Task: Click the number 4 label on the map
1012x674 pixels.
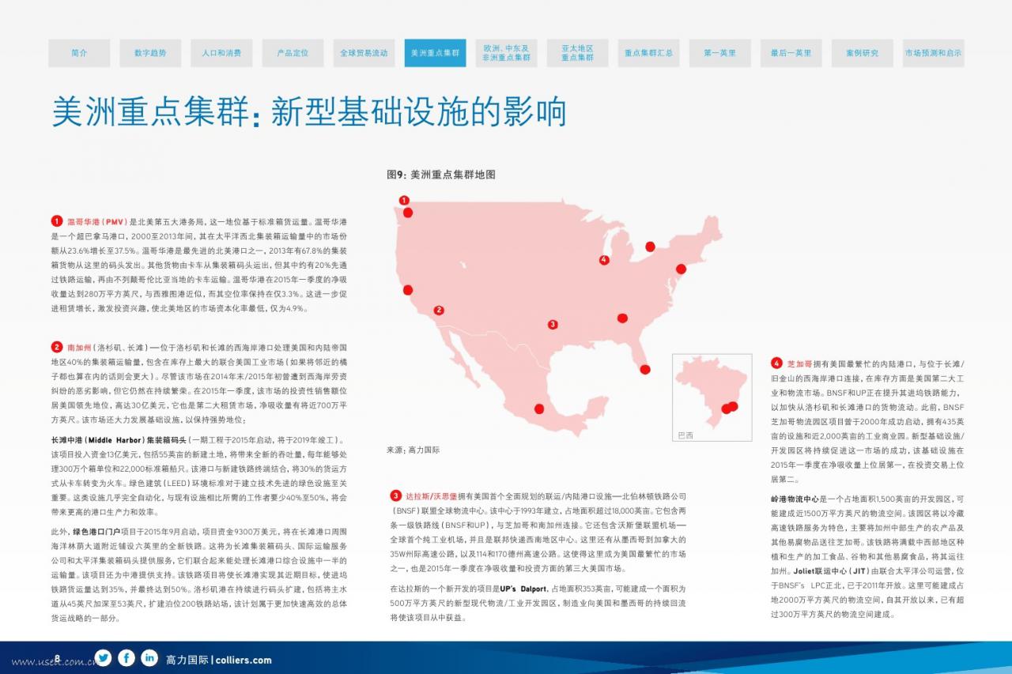Action: [x=604, y=260]
